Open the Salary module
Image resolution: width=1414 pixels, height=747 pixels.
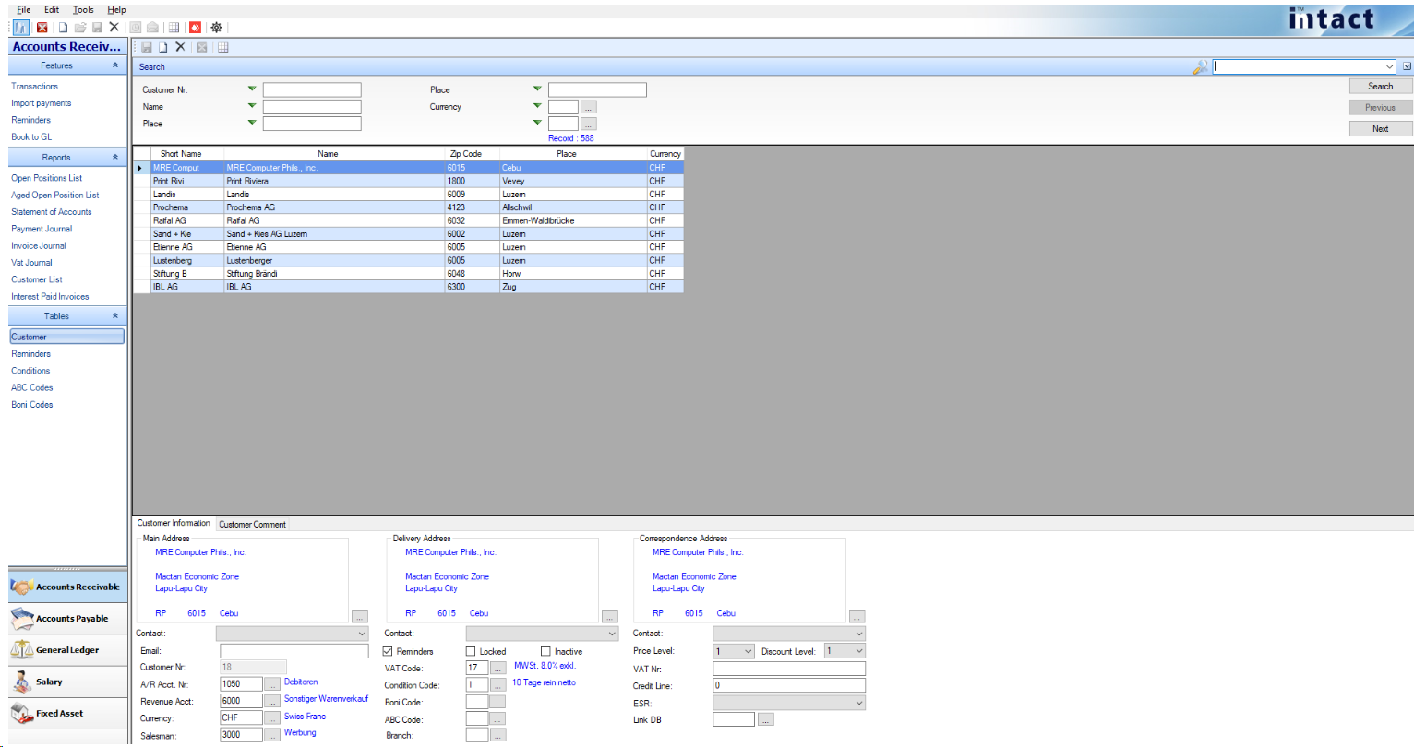(x=67, y=682)
